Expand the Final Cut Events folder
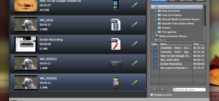The width and height of the screenshot is (219, 101). [156, 11]
